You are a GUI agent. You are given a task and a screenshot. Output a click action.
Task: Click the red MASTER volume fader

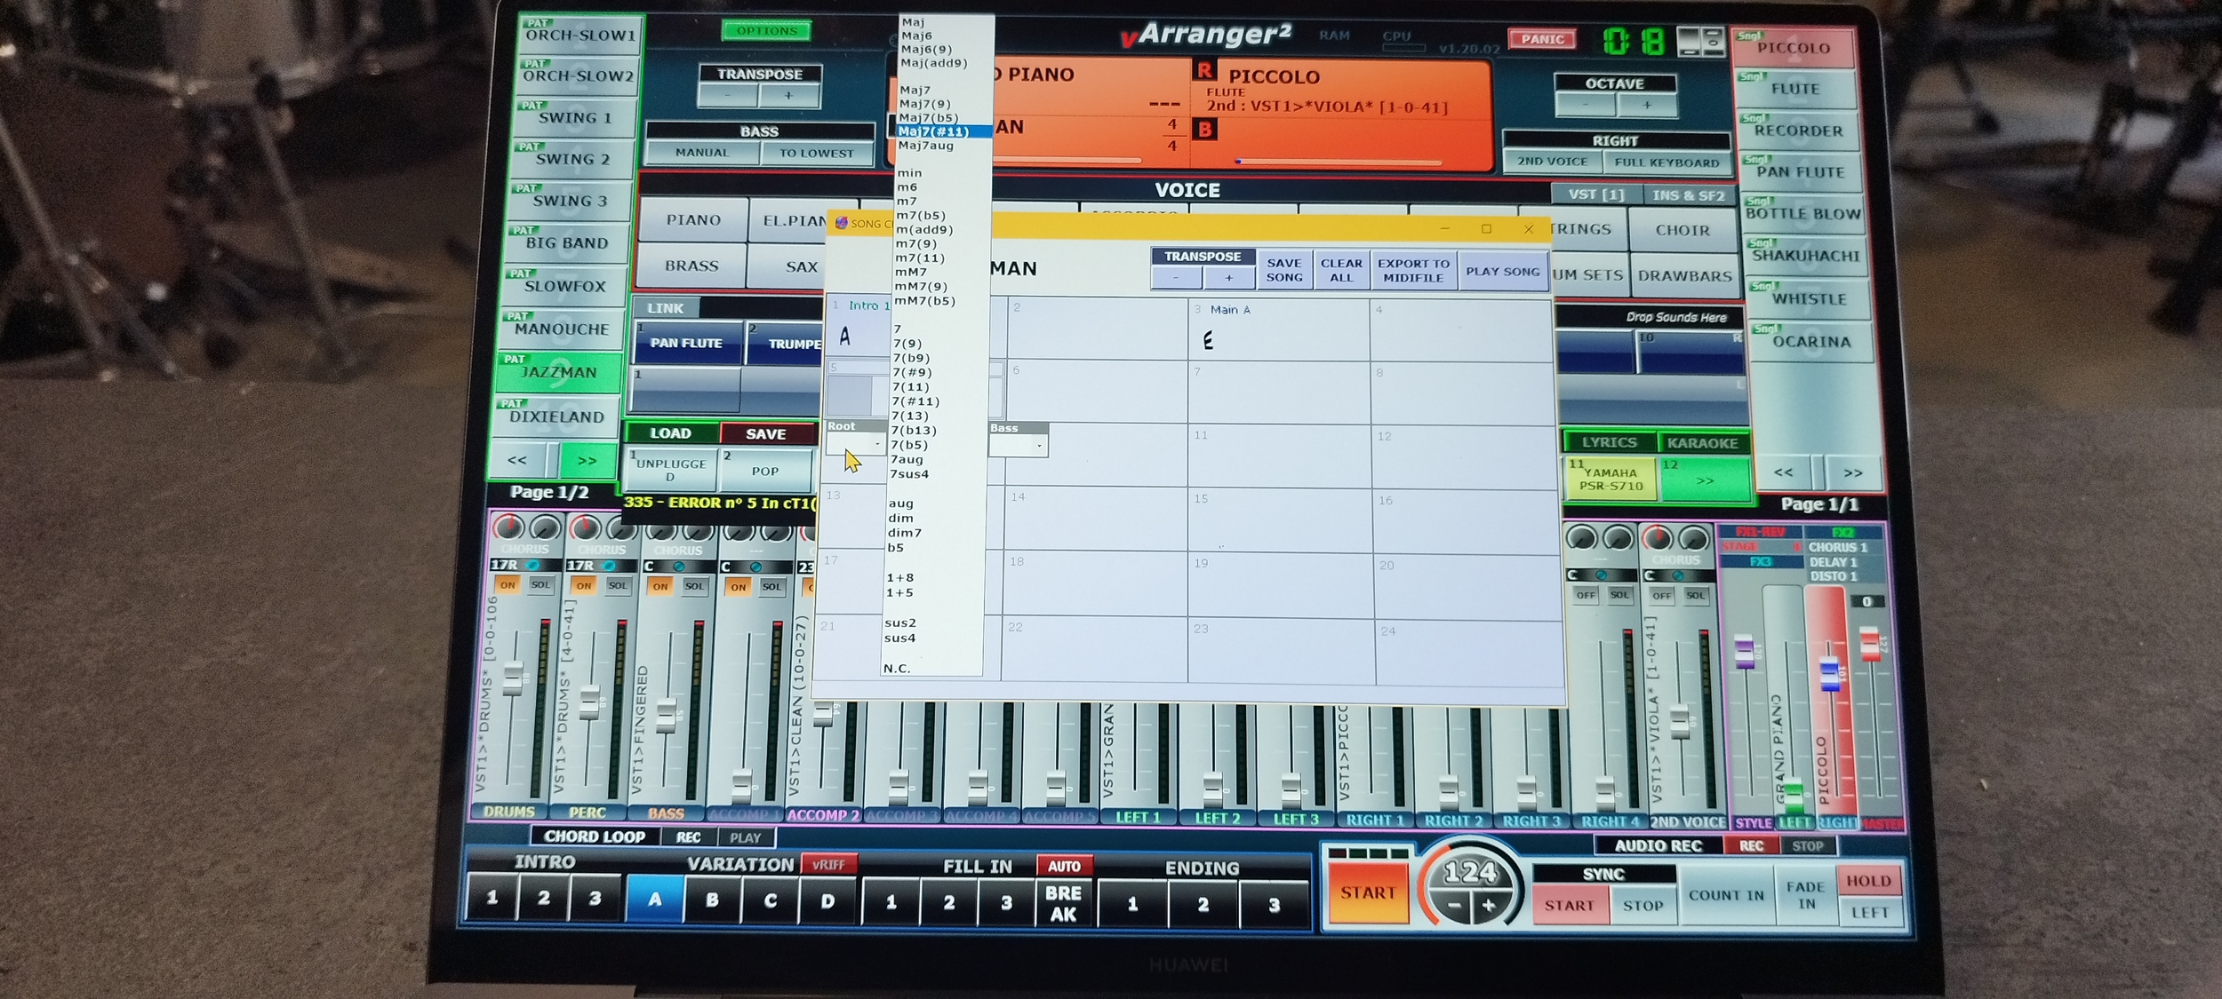(x=1869, y=643)
